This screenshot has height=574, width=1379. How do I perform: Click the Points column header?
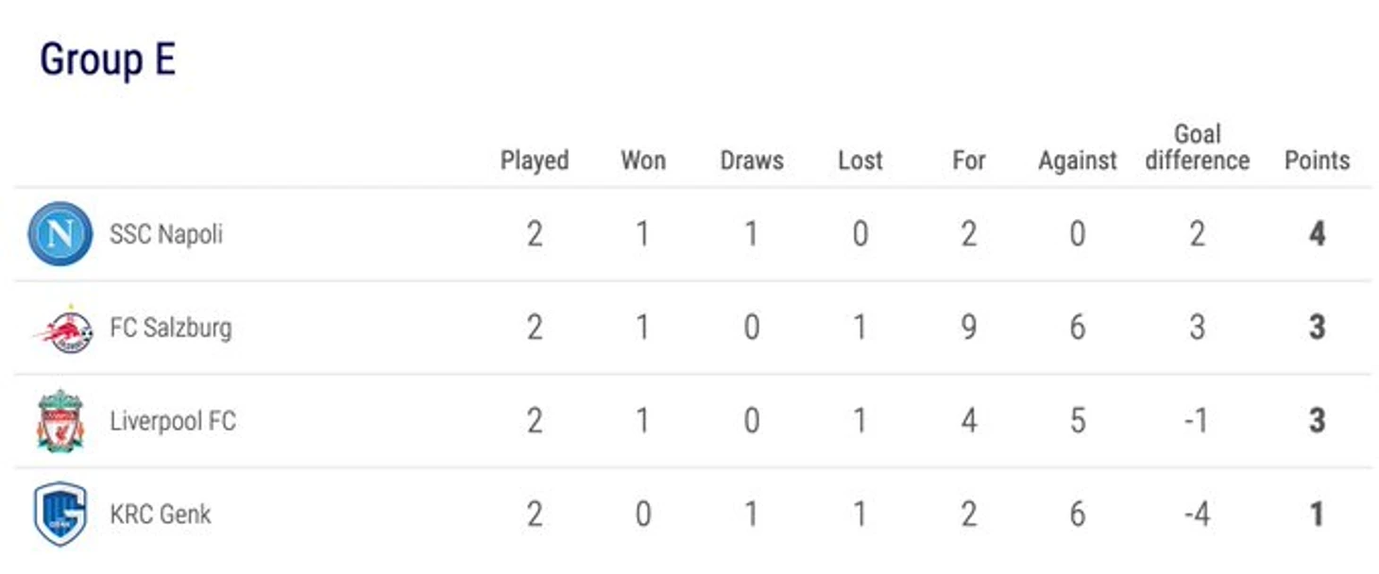pyautogui.click(x=1318, y=160)
